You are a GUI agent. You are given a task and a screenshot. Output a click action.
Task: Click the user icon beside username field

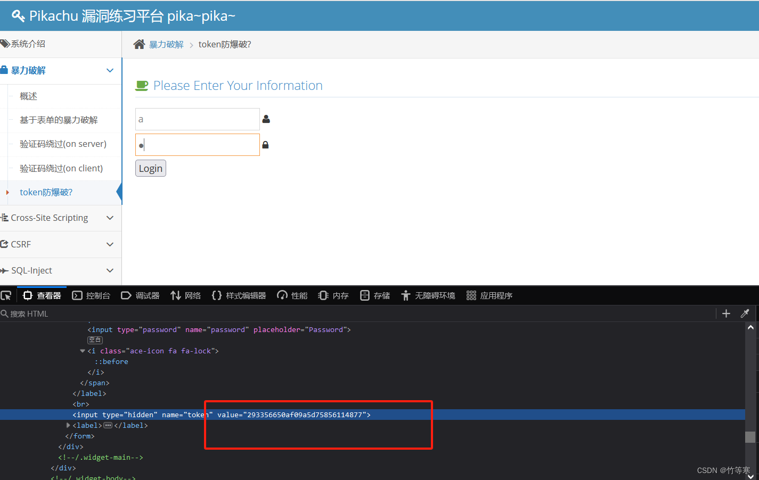pos(266,119)
